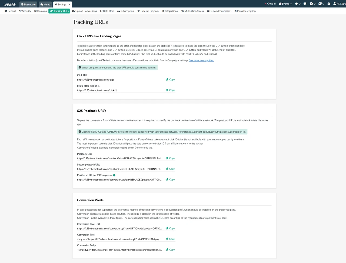Copy the Conversion Script
346x263 pixels.
pyautogui.click(x=171, y=249)
